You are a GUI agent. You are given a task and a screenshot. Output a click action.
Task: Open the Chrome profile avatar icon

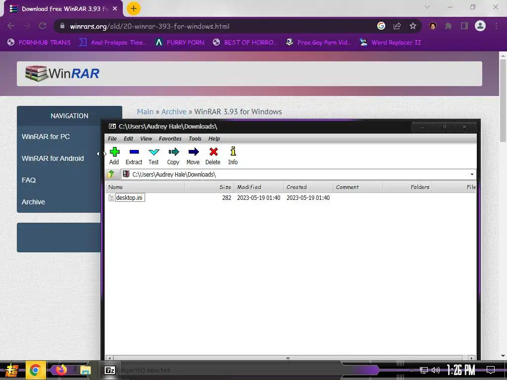pos(480,26)
